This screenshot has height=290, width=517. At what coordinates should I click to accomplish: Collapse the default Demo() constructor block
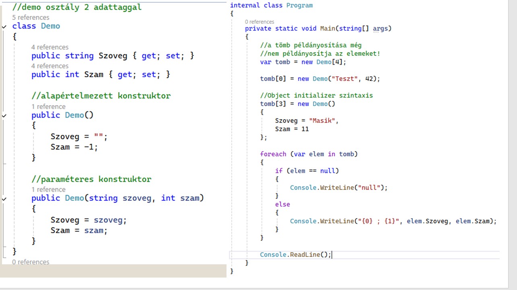(x=4, y=115)
